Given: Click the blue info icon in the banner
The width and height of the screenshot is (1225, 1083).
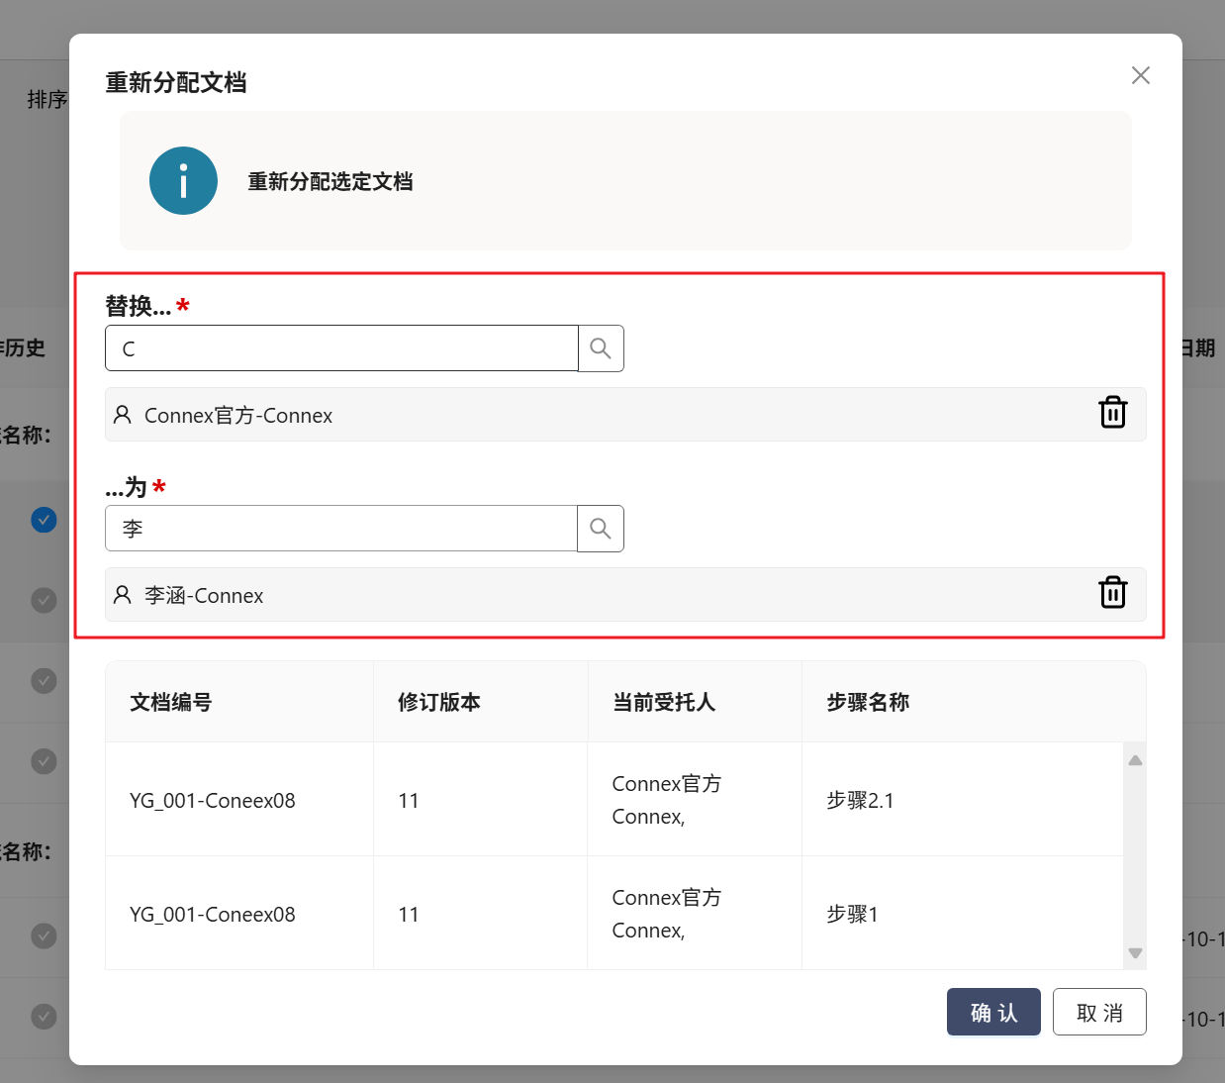Looking at the screenshot, I should pyautogui.click(x=183, y=181).
